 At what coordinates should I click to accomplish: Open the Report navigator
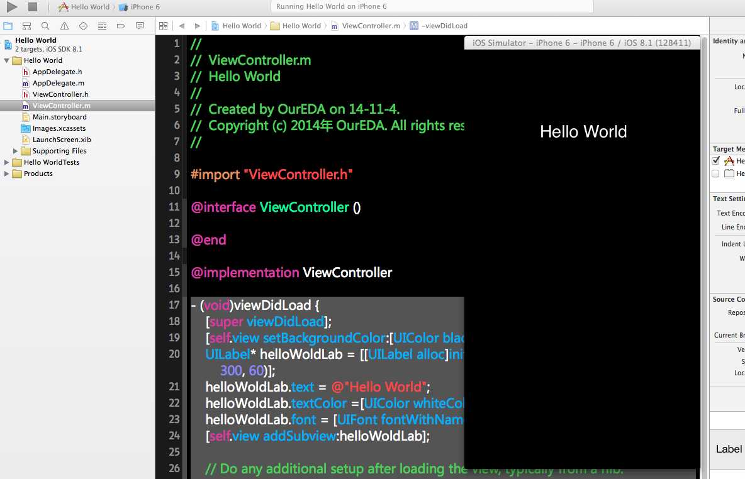click(x=140, y=26)
